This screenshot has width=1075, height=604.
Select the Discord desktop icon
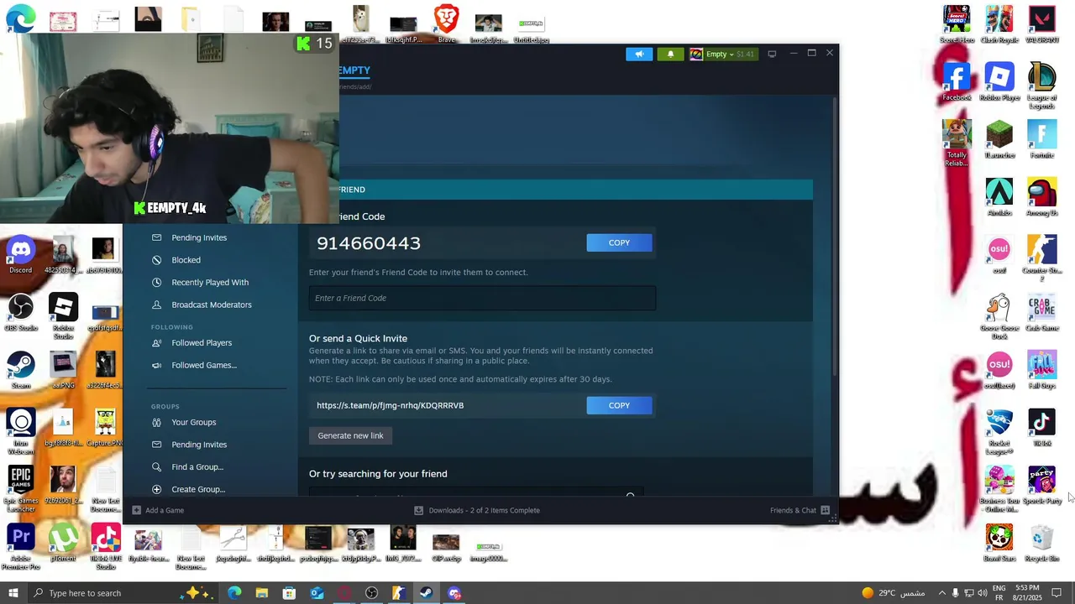click(x=21, y=256)
